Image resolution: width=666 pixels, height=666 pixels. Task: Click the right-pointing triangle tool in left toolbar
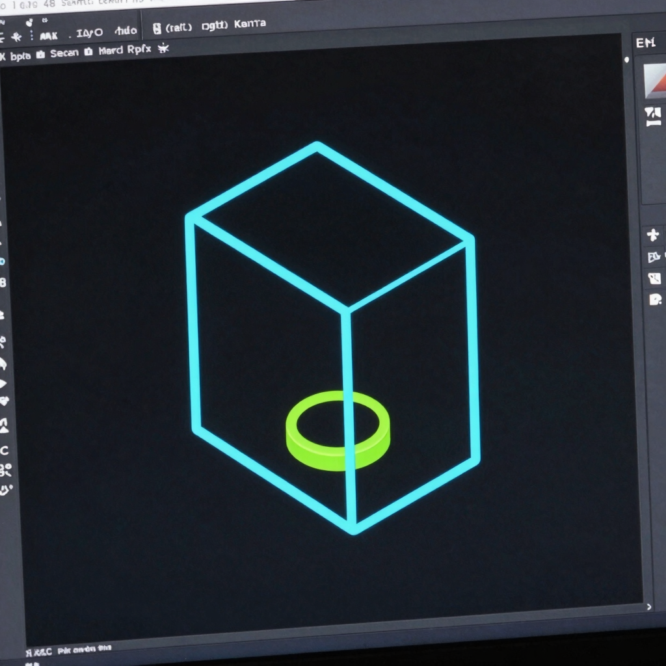click(3, 384)
